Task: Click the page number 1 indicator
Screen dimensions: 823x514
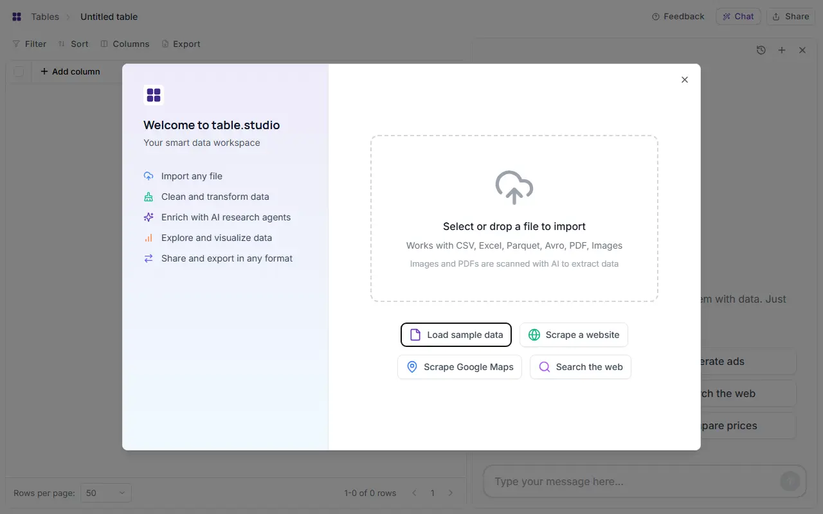Action: pyautogui.click(x=432, y=493)
